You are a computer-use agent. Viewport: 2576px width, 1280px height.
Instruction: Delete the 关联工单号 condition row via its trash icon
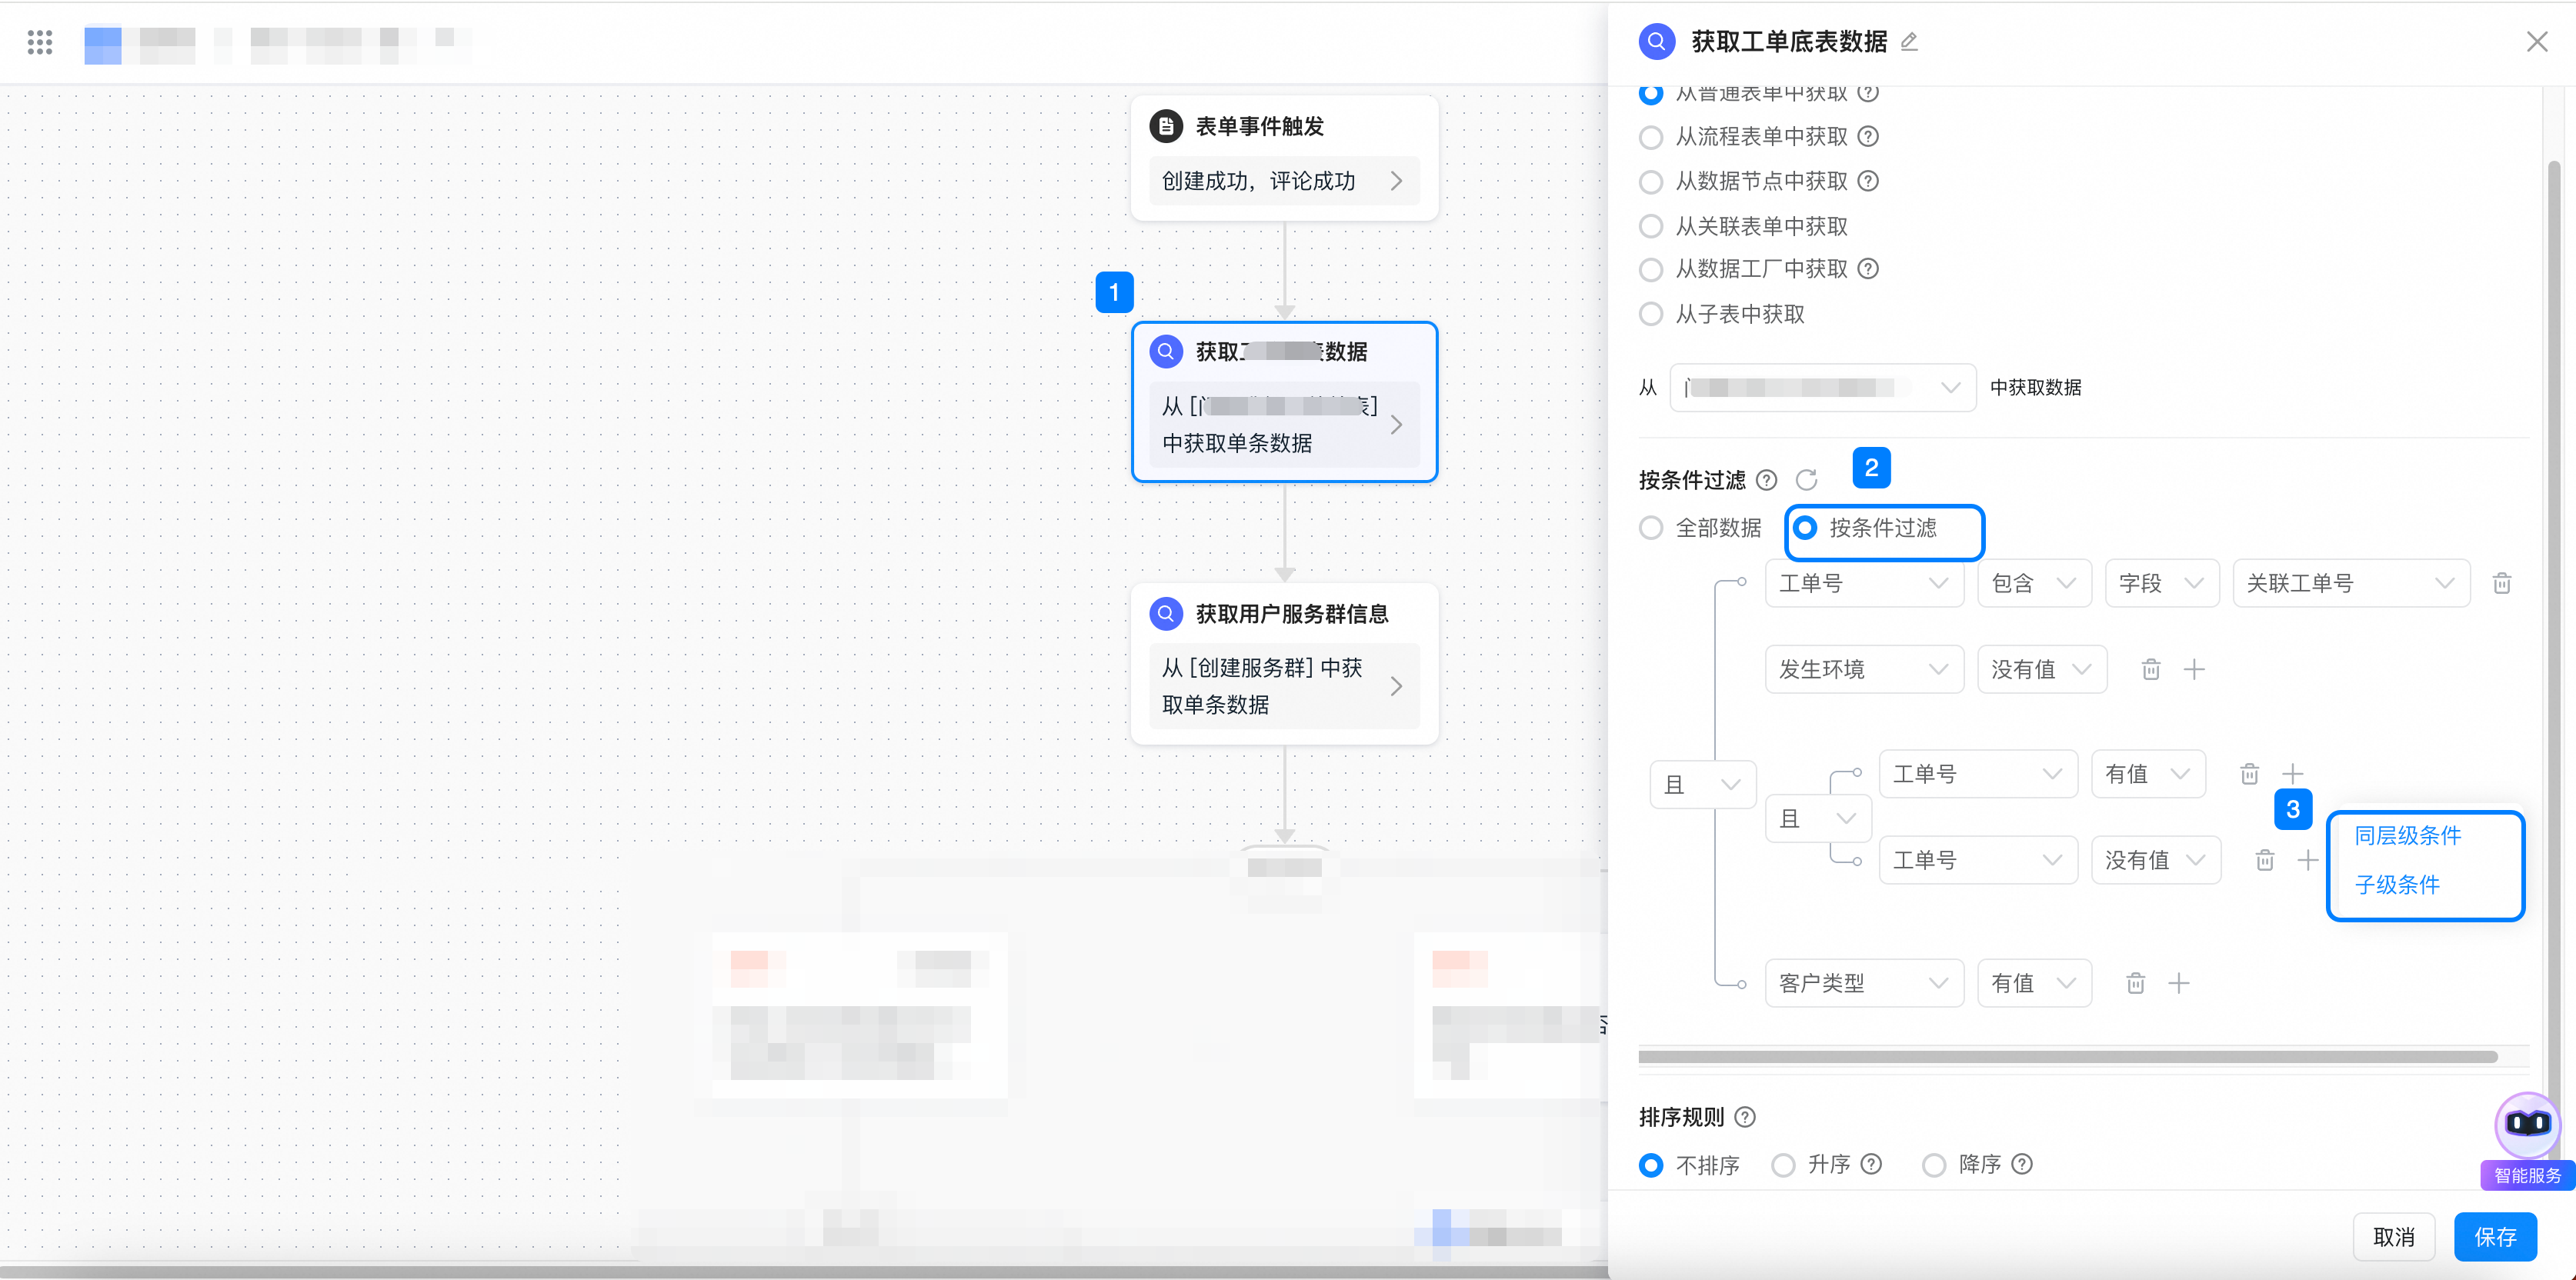click(2501, 583)
